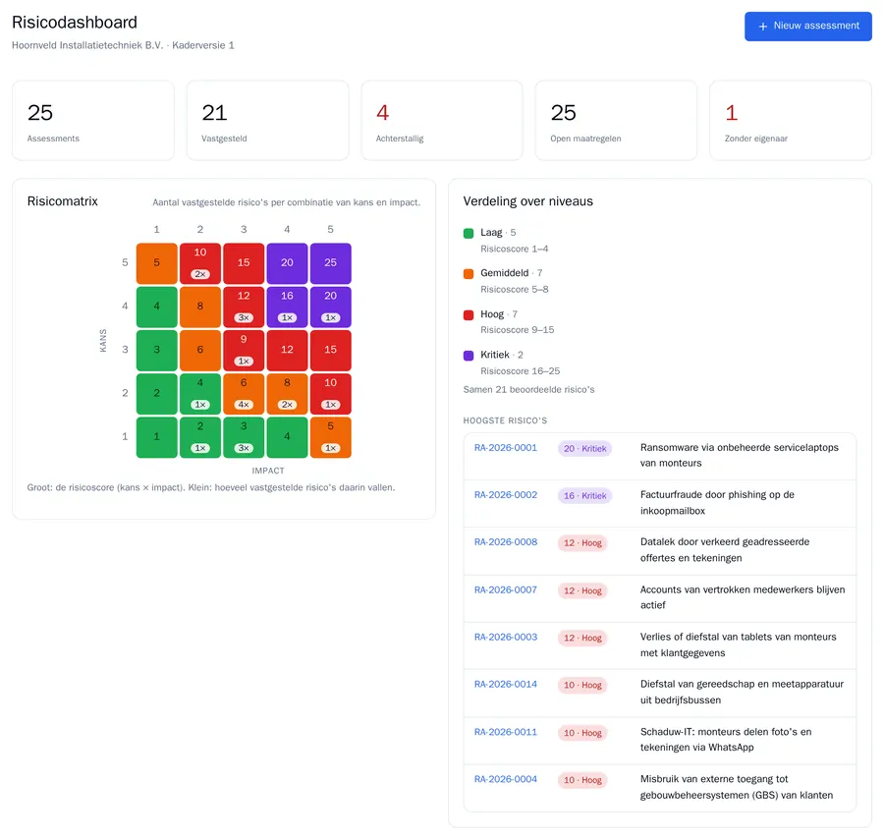Open risk link RA-2026-0011
Image resolution: width=884 pixels, height=839 pixels.
[505, 732]
